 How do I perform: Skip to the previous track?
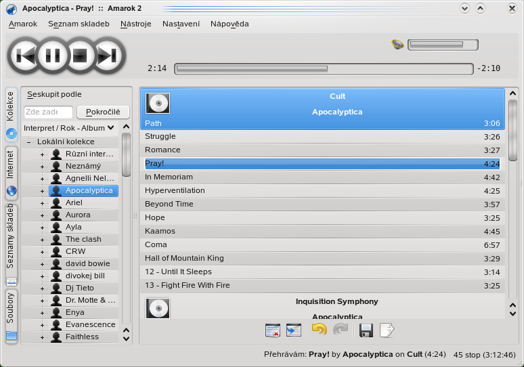26,56
